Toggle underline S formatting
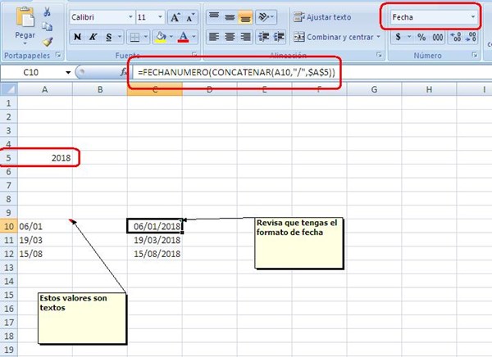The width and height of the screenshot is (492, 357). tap(108, 37)
